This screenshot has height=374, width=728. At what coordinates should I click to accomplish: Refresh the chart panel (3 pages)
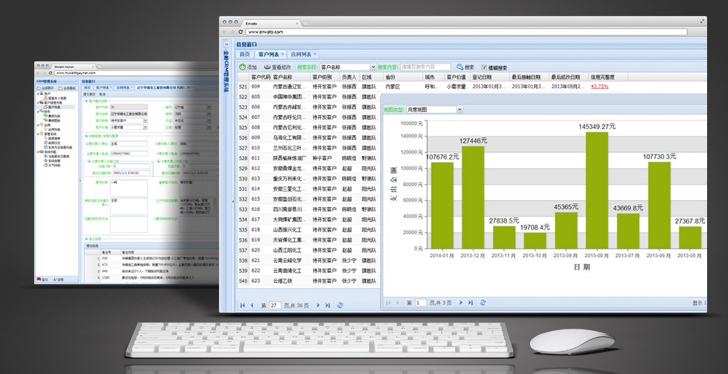click(483, 302)
